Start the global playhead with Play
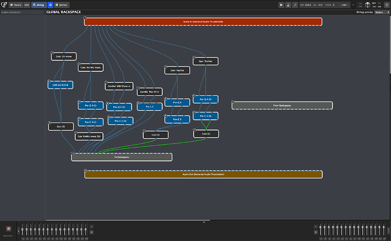This screenshot has height=241, width=391. pos(281,5)
